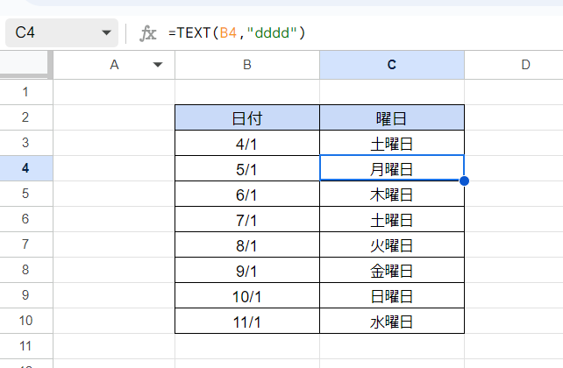Select row 10 header

point(25,321)
